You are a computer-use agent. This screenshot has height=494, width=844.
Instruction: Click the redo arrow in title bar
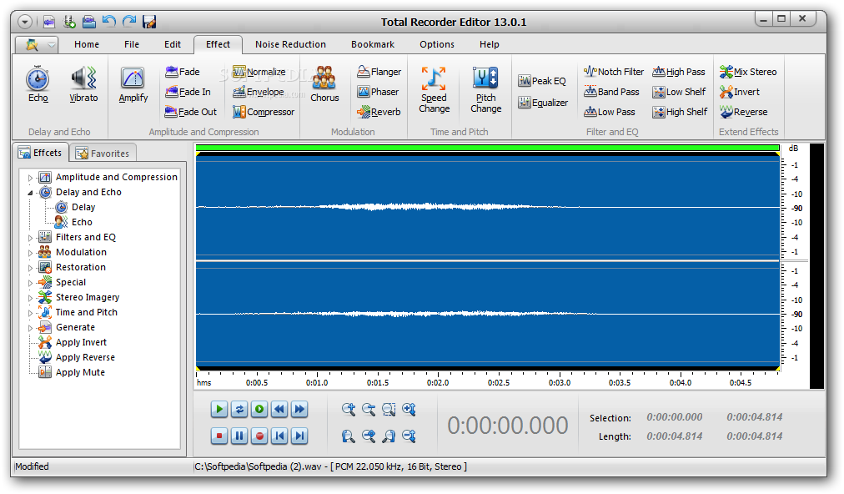tap(129, 22)
